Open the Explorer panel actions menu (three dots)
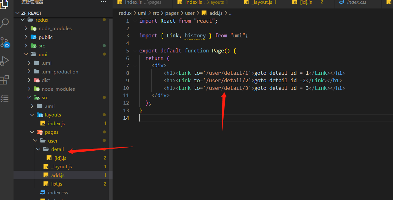Screen dimensions: 393x200 tap(103, 2)
